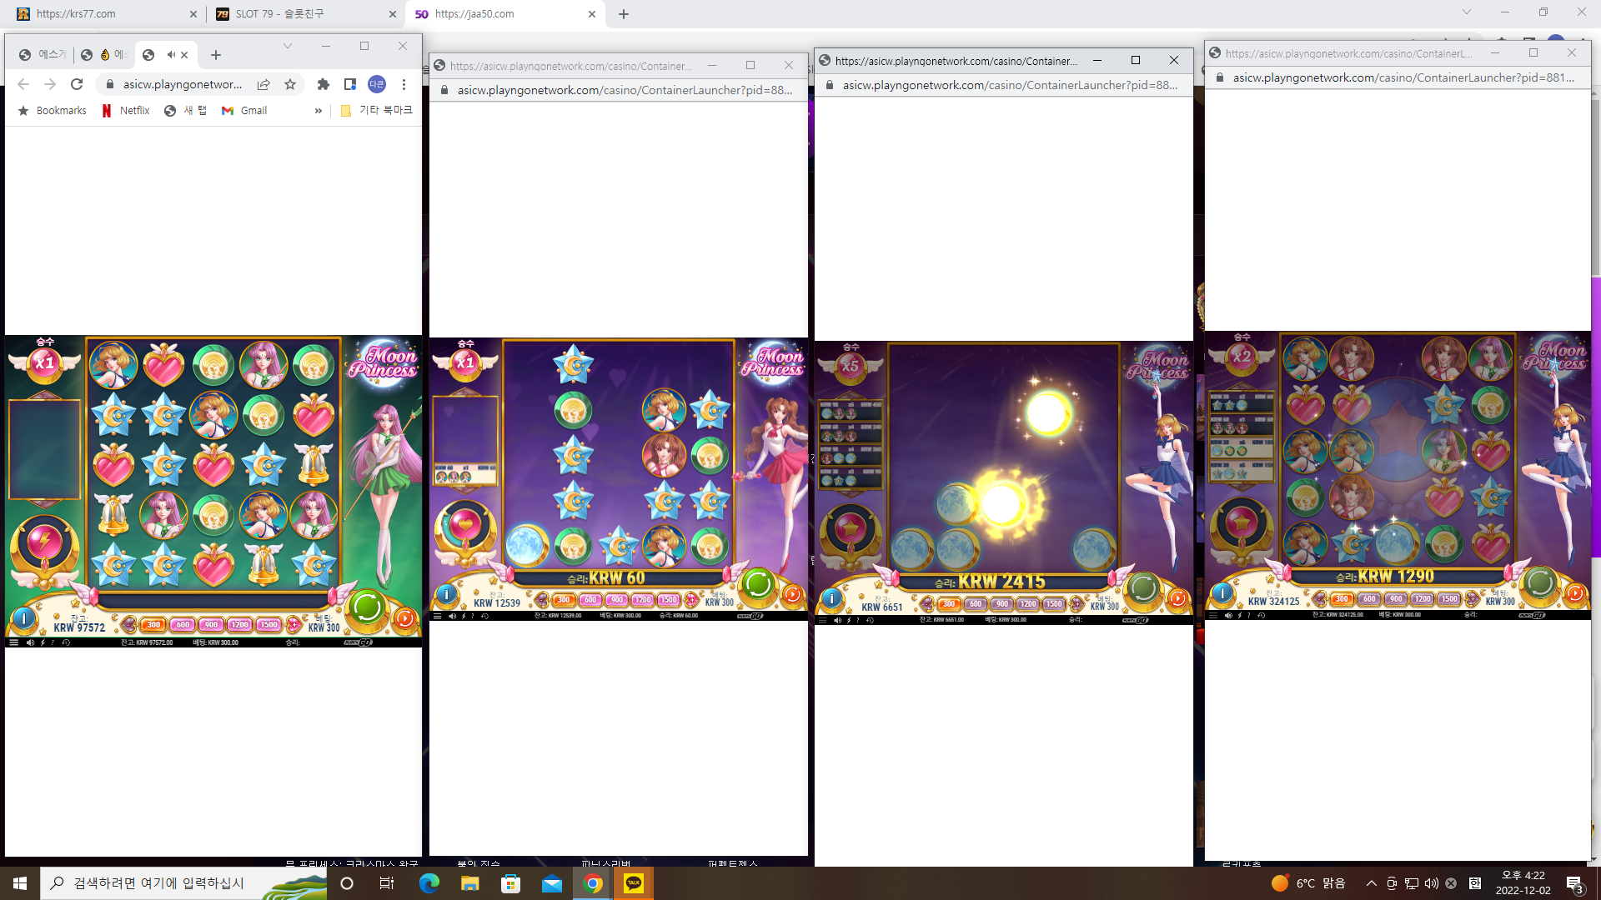The height and width of the screenshot is (900, 1601).
Task: Go back in the small Chrome window
Action: coord(23,84)
